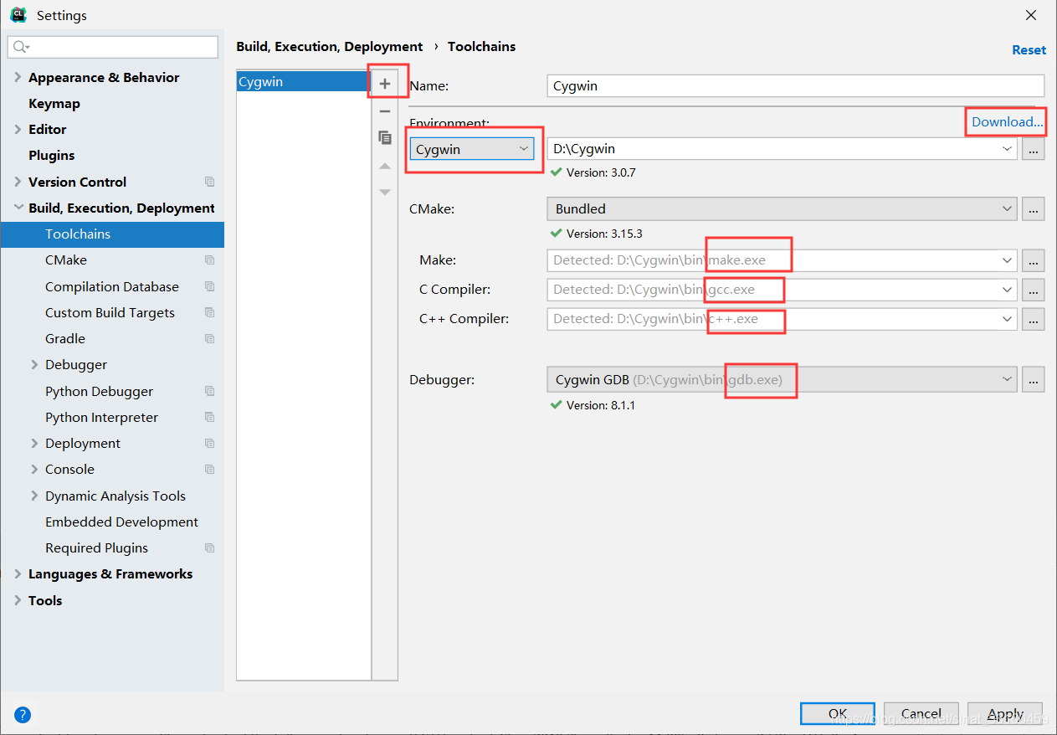Browse for Debugger executable
This screenshot has width=1057, height=735.
(1033, 379)
